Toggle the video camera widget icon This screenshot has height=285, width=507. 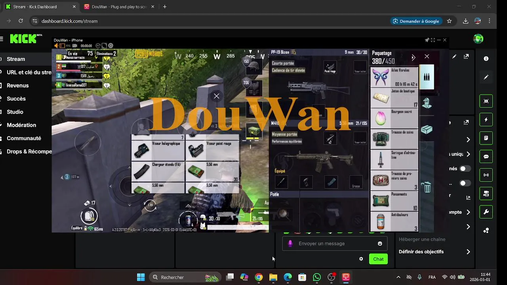point(486,194)
